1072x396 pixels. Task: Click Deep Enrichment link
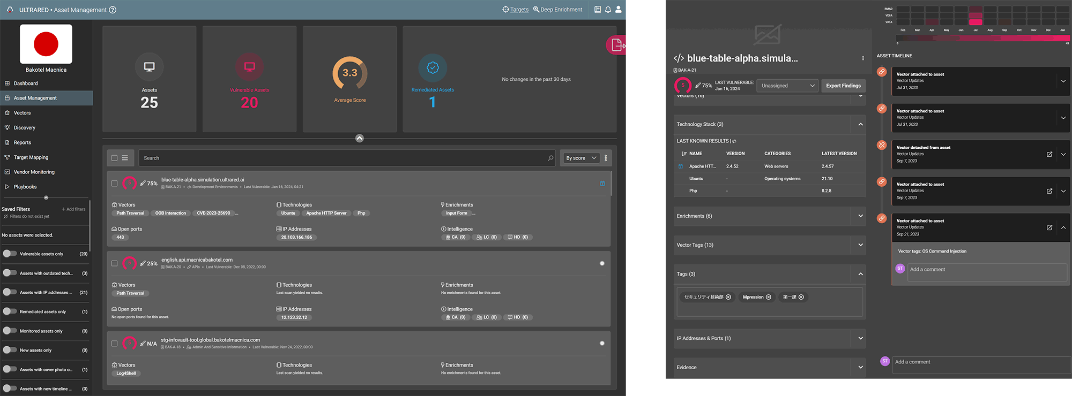tap(557, 10)
